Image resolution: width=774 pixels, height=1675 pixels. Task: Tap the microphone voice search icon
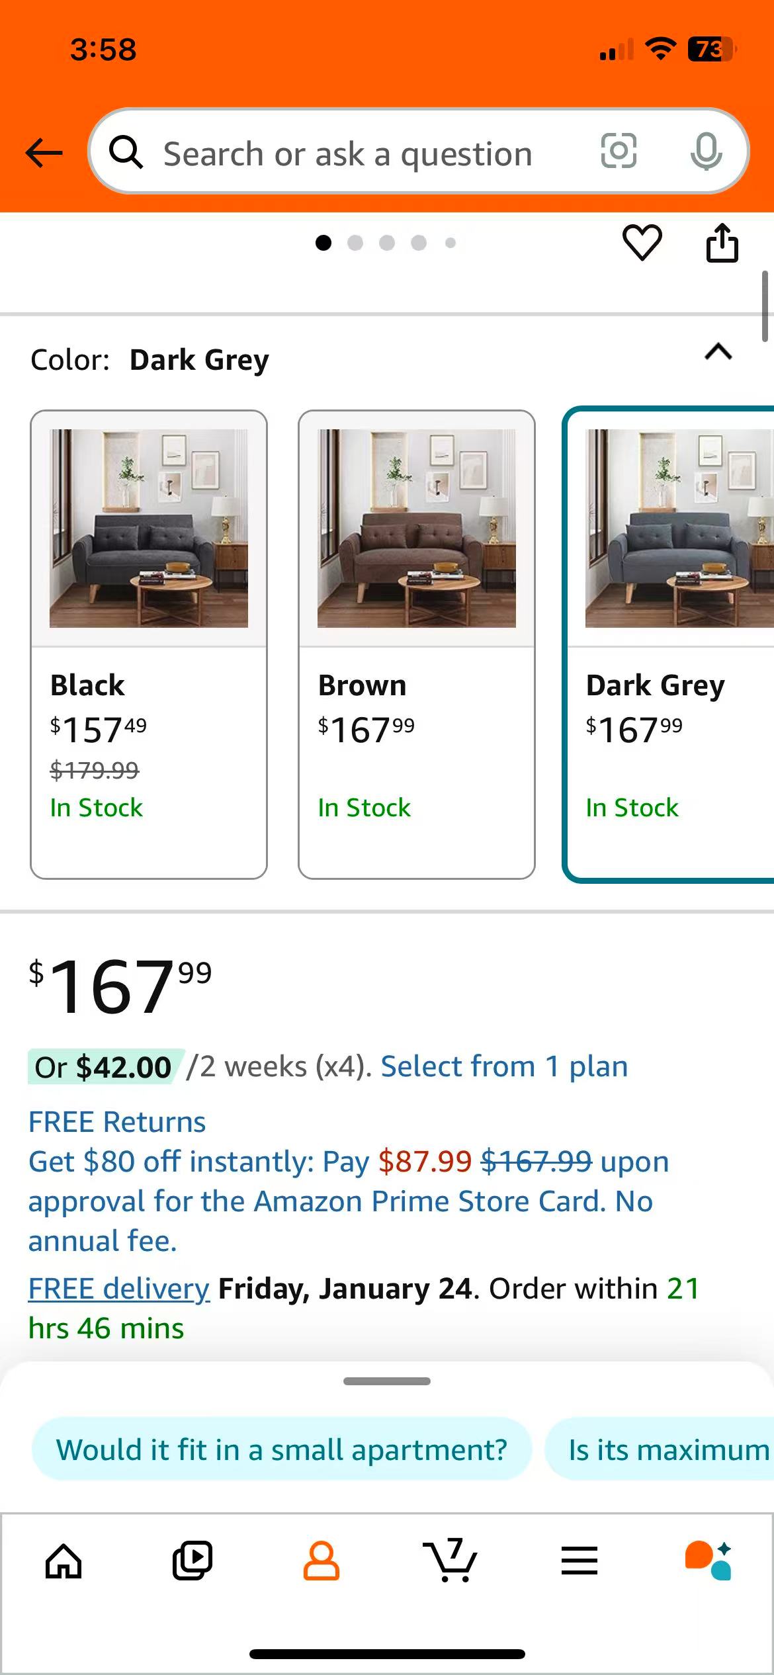point(706,151)
